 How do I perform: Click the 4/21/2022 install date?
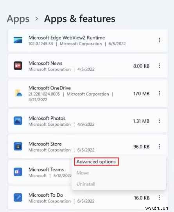(38, 100)
